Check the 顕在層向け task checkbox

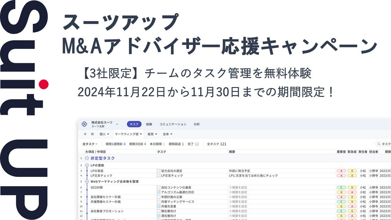(159, 211)
